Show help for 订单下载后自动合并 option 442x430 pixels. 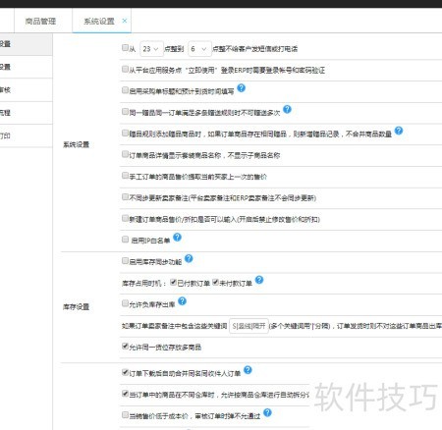pyautogui.click(x=248, y=370)
